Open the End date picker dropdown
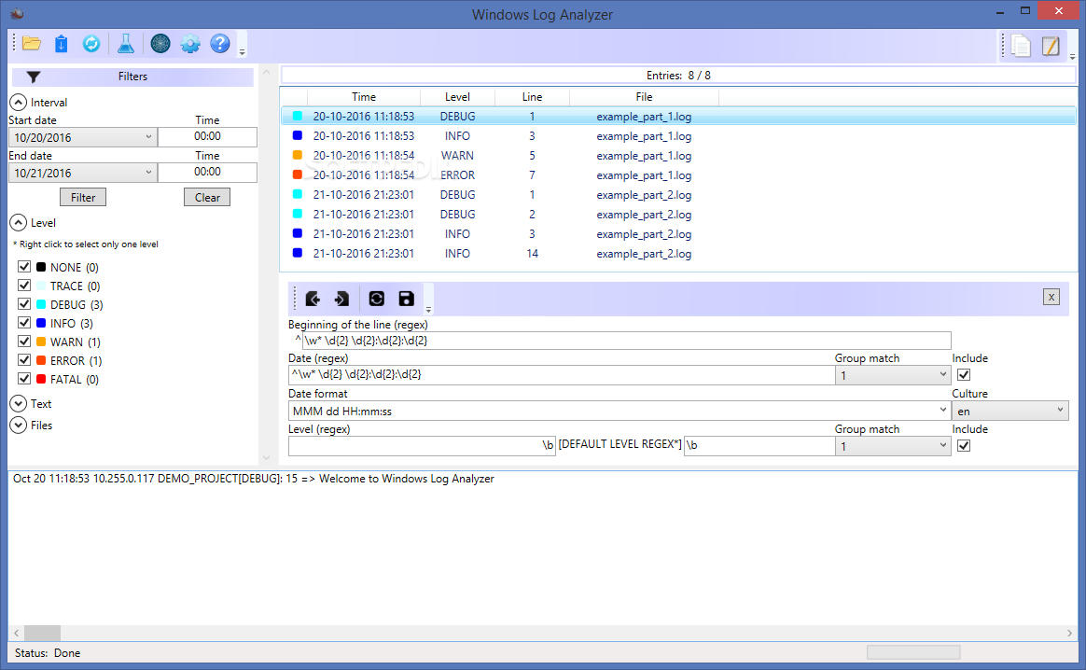The height and width of the screenshot is (670, 1086). pos(148,173)
